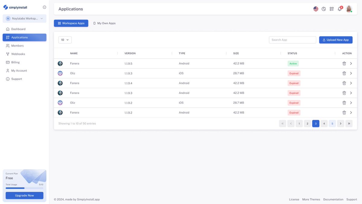Delete Fanera version 1.1.9.2

coord(344,113)
